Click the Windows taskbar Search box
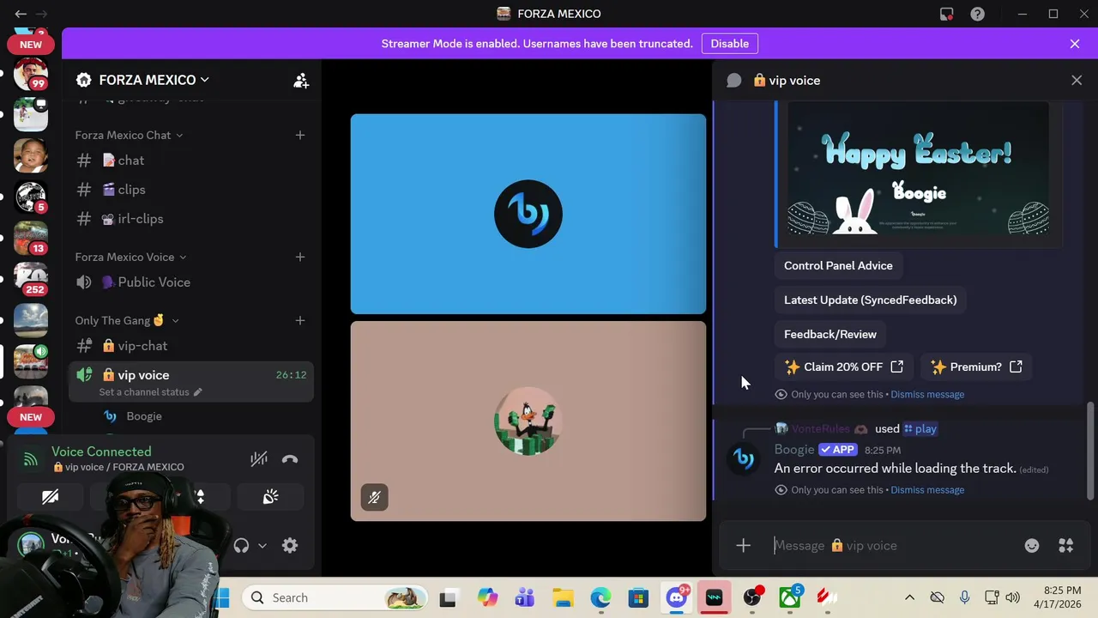1098x618 pixels. 334,597
